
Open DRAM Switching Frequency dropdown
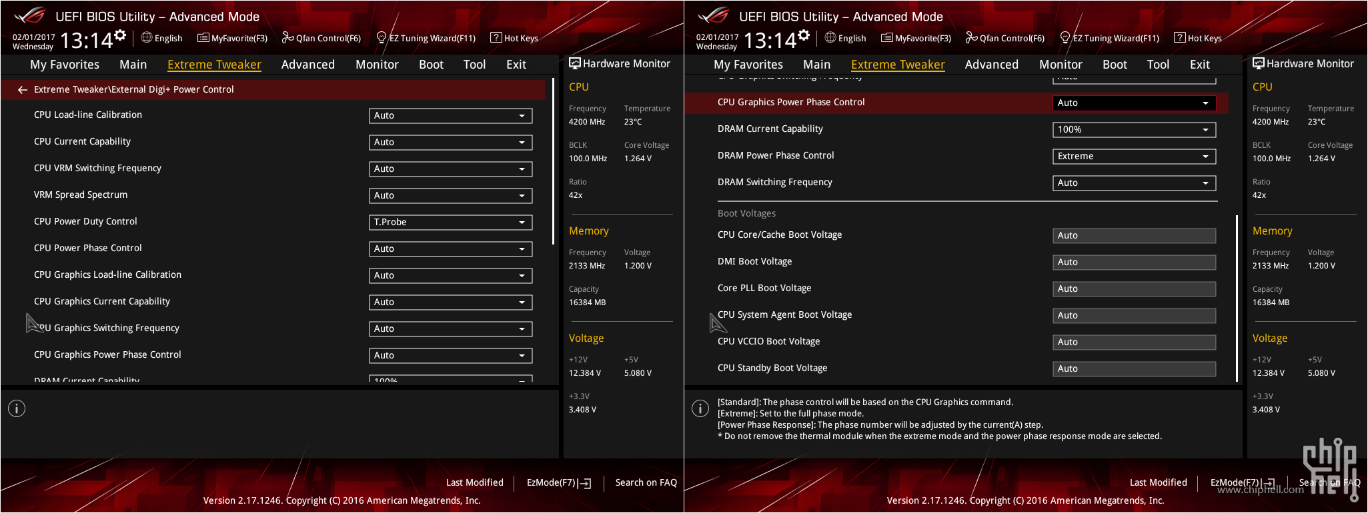click(1135, 183)
